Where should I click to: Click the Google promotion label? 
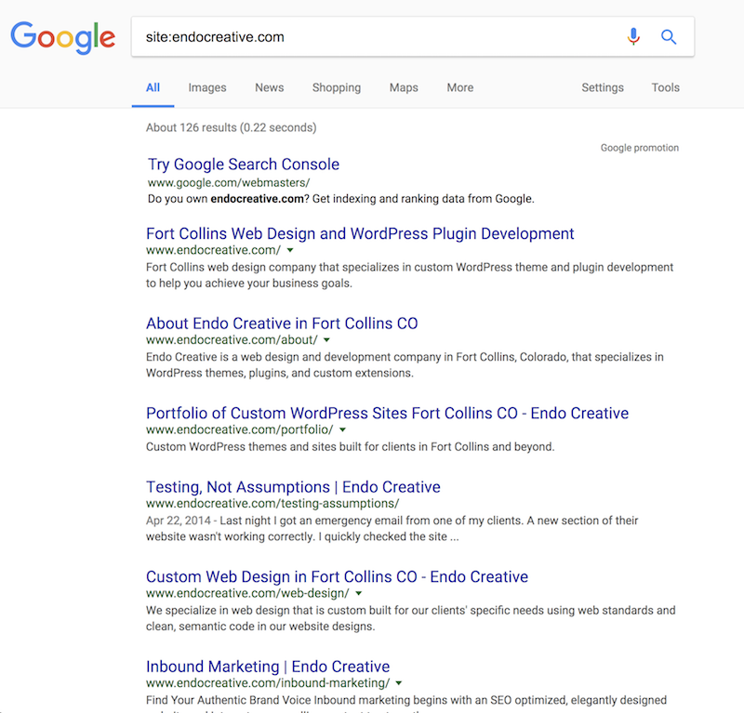[640, 148]
